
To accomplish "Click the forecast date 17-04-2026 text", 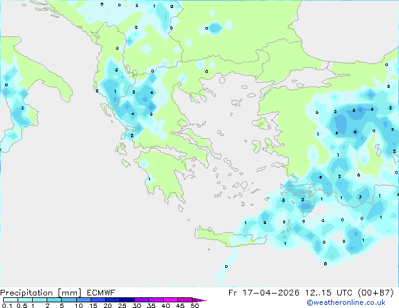I will click(271, 293).
